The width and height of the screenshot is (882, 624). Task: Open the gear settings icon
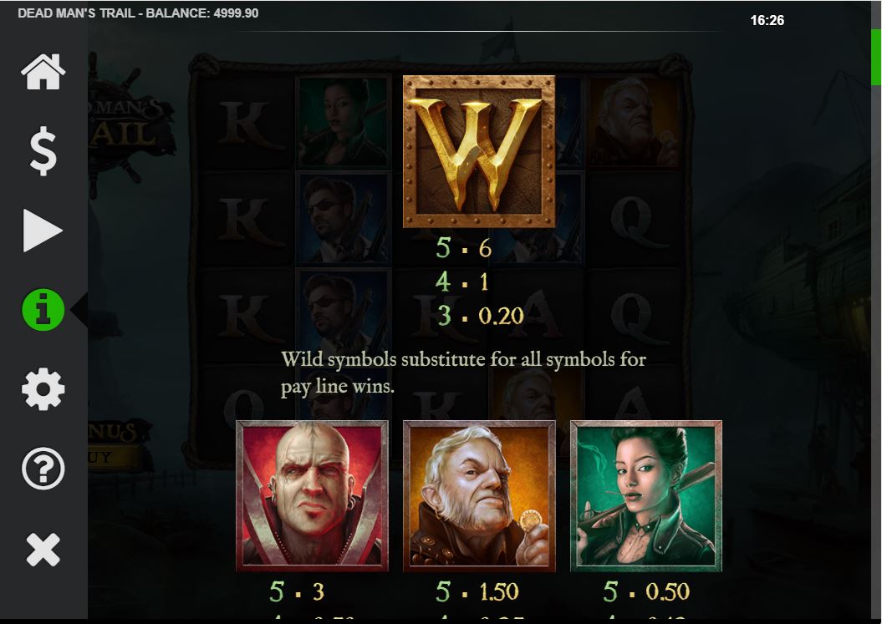point(43,389)
